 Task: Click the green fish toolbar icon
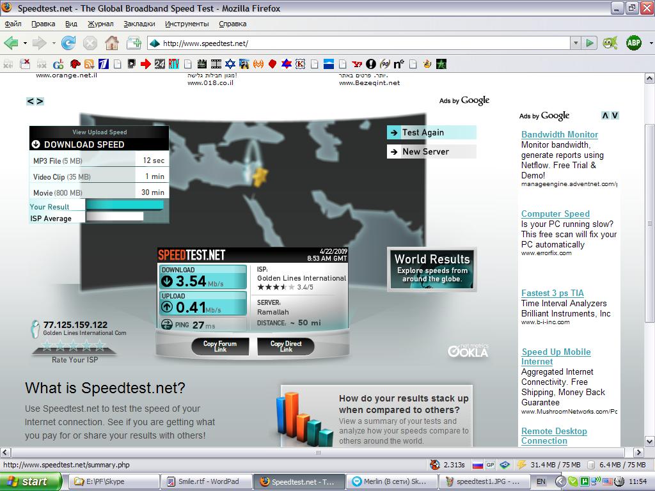[610, 43]
